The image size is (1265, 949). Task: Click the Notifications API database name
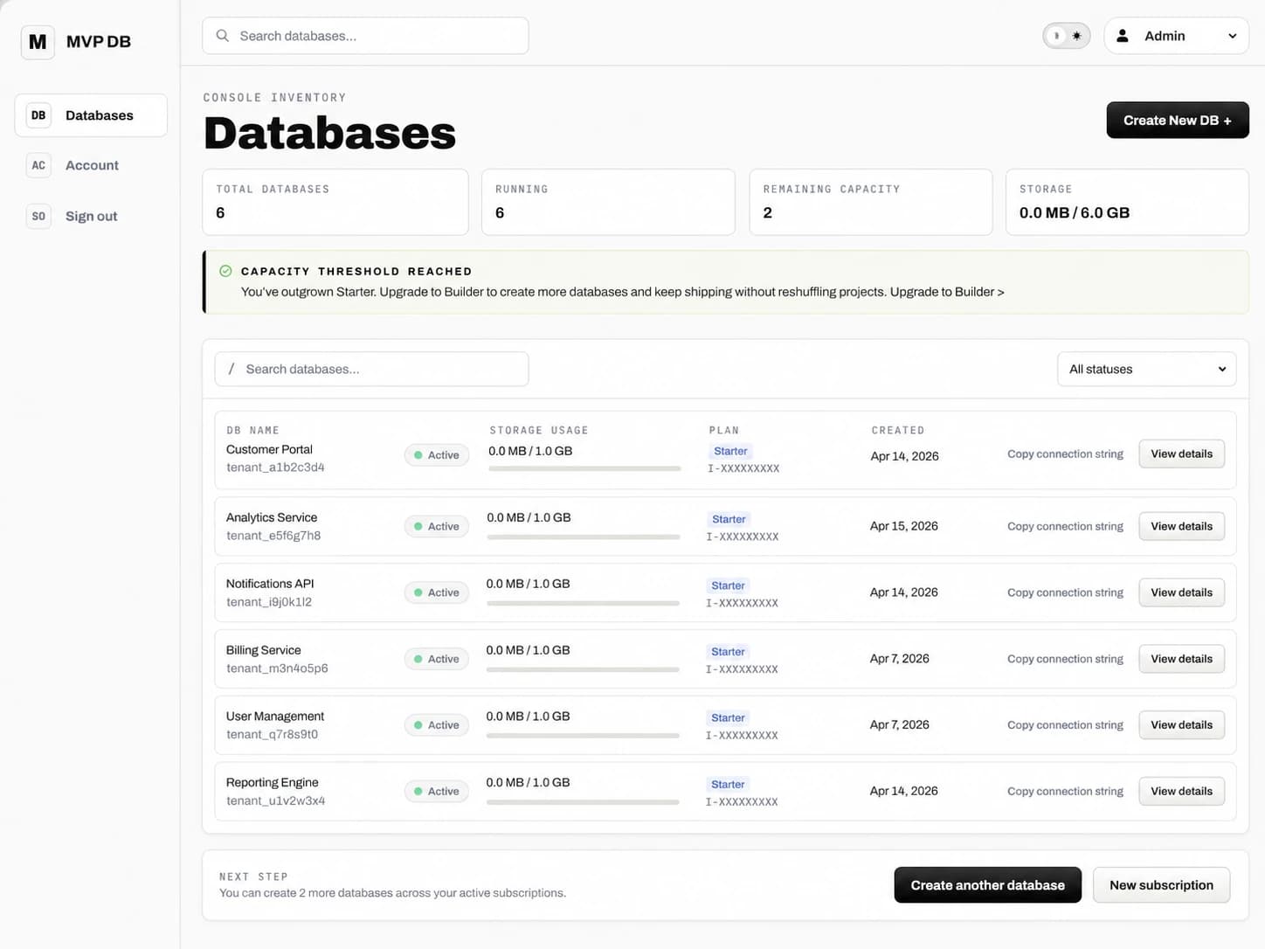coord(270,584)
